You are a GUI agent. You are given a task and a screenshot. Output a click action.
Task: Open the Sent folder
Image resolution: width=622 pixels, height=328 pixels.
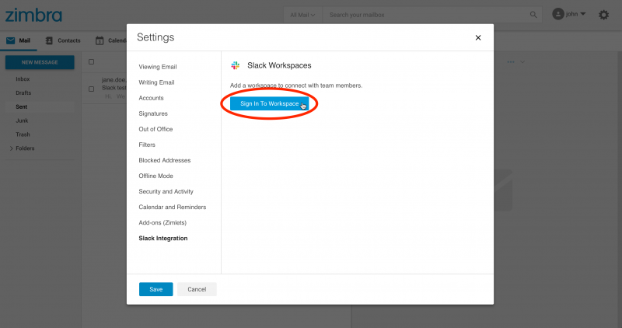tap(22, 106)
